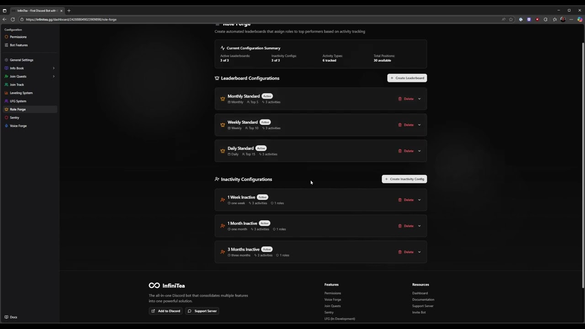Viewport: 585px width, 329px height.
Task: Open the footer Sentry link
Action: coord(329,313)
